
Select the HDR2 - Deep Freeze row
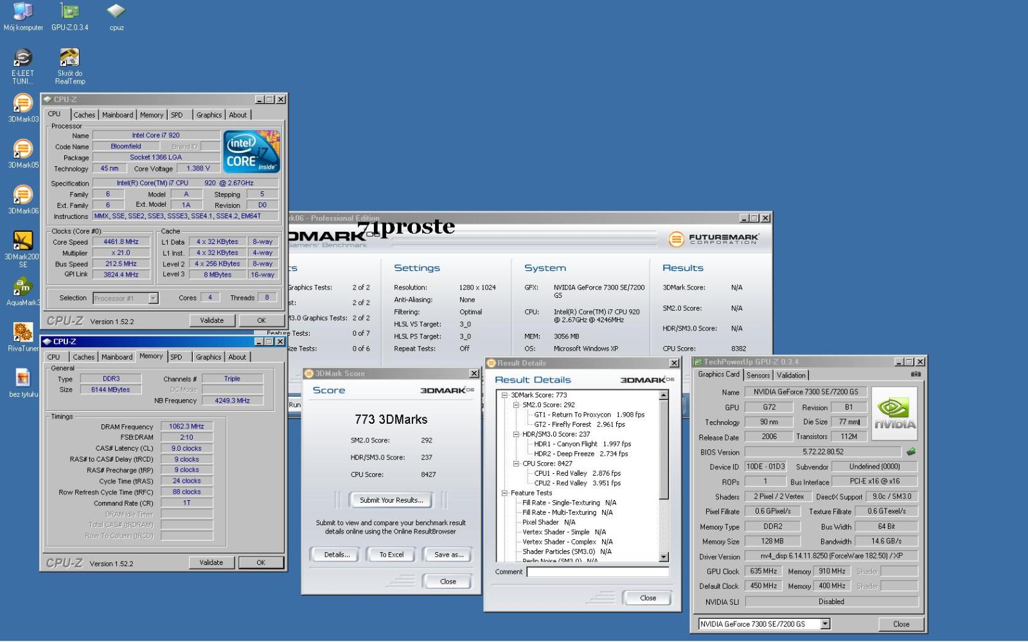pos(581,454)
